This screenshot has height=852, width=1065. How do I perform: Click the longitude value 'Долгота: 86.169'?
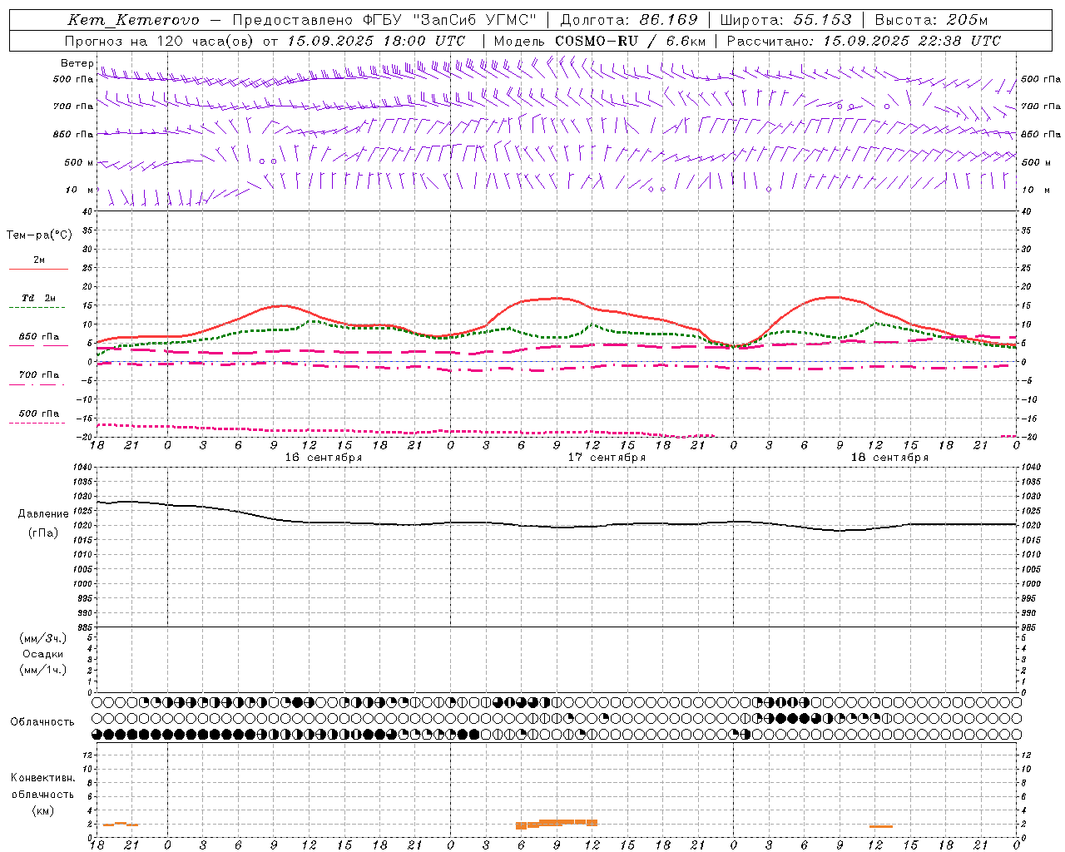(629, 20)
